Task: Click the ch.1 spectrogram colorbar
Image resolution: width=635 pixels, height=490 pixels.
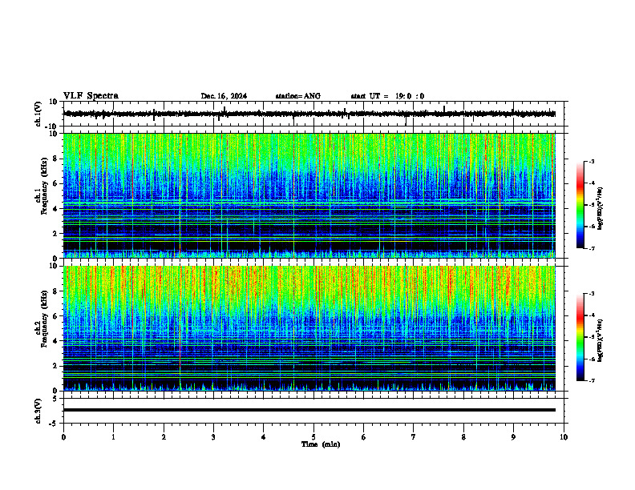Action: click(580, 205)
